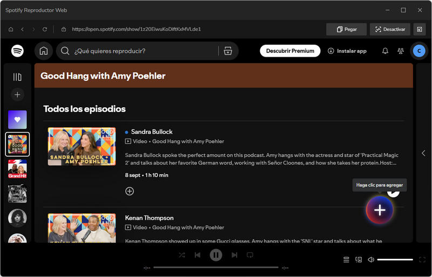Go forward with the browser forward arrow

[x=33, y=29]
